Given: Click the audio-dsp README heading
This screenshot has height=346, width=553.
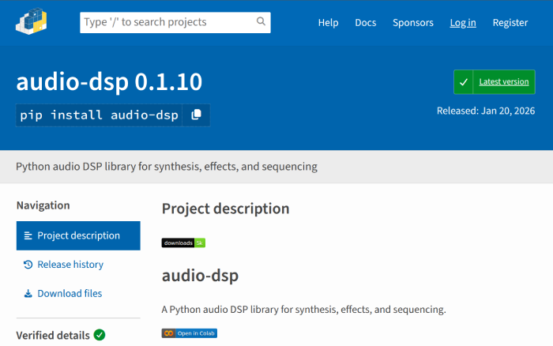Looking at the screenshot, I should pos(200,276).
